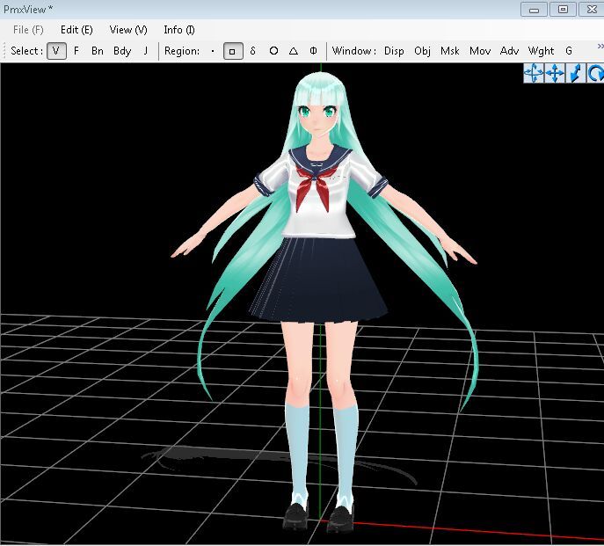The height and width of the screenshot is (546, 604).
Task: Open the View (V) menu
Action: (x=128, y=30)
